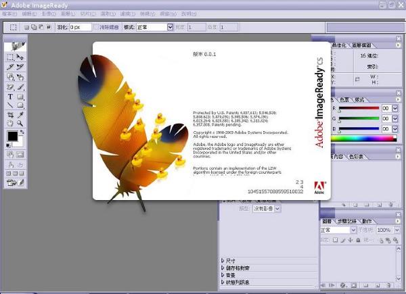Select the Image Map tool
Image resolution: width=406 pixels, height=294 pixels.
click(x=10, y=77)
